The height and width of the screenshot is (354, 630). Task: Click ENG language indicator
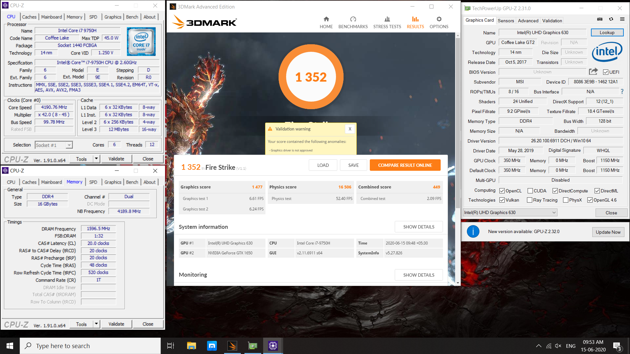point(571,346)
